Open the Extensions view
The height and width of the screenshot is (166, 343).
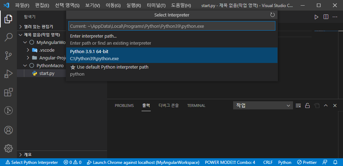8,92
